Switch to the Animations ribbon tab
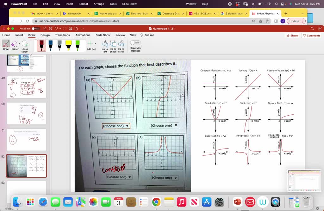Viewport: 324px width, 211px height. (83, 35)
